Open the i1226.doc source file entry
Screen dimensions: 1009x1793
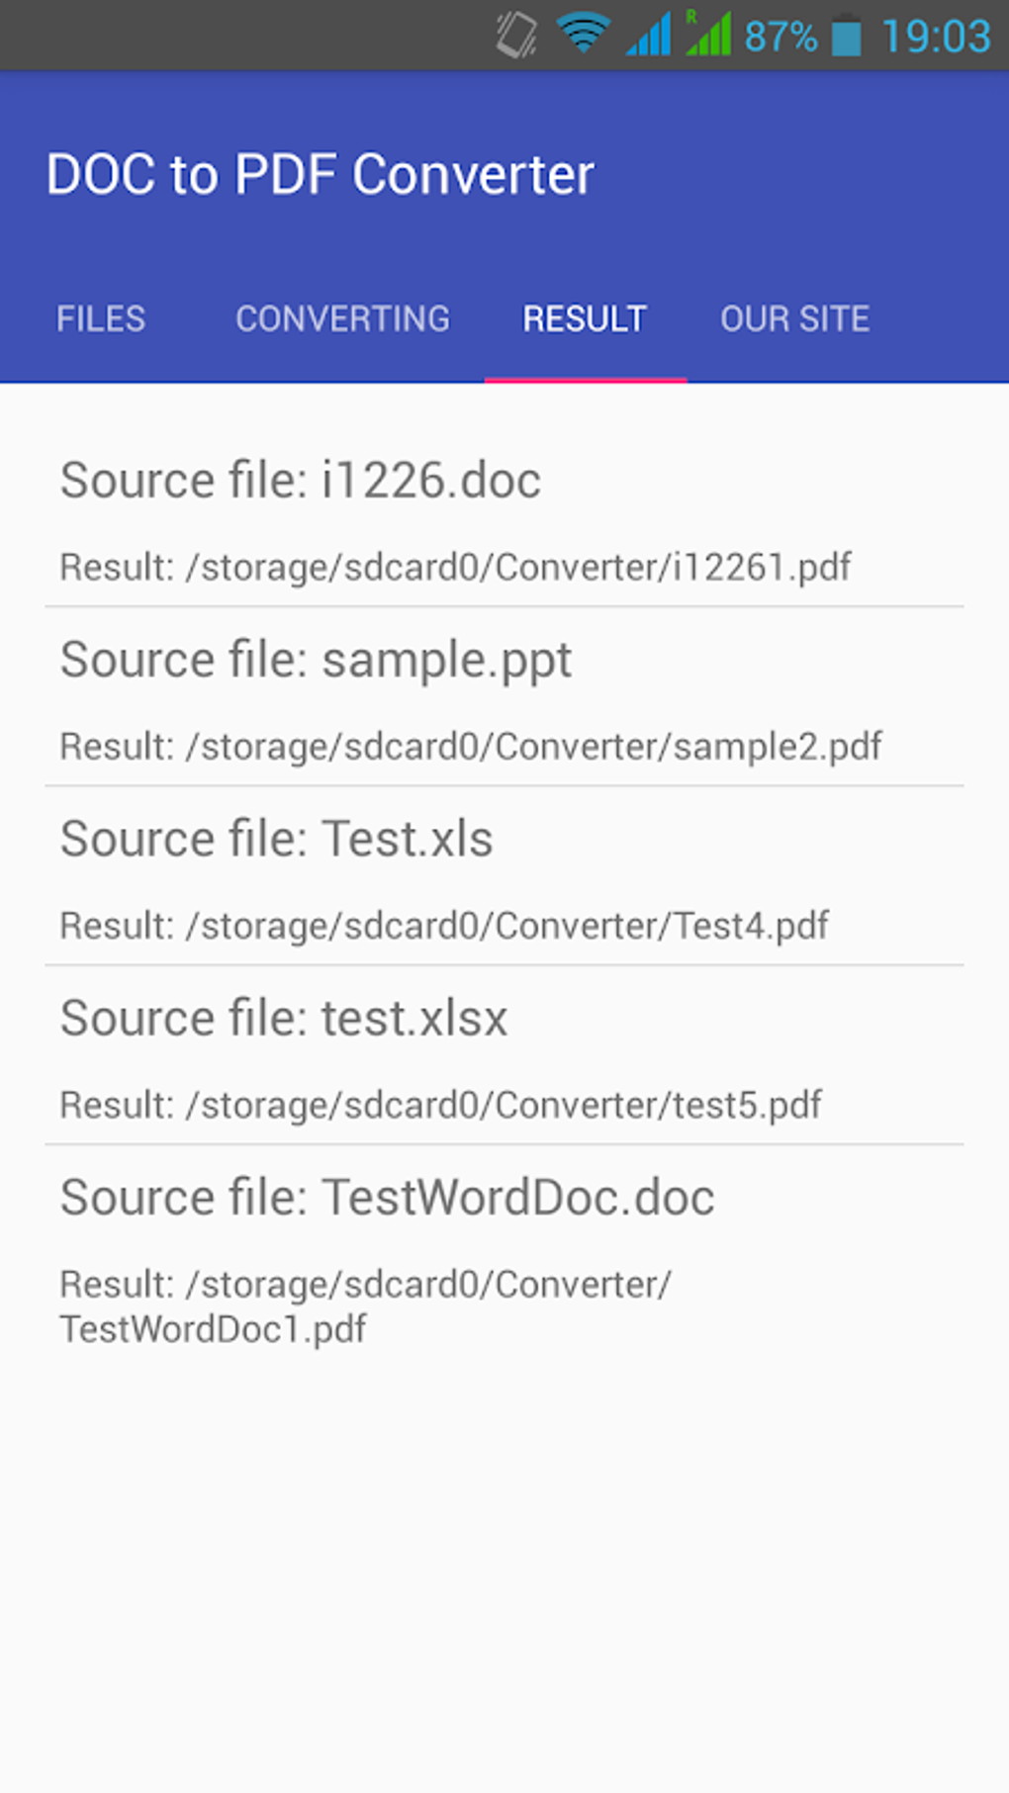pyautogui.click(x=301, y=481)
